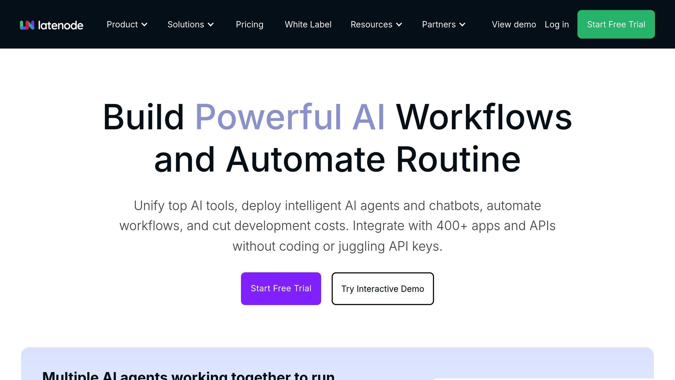Viewport: 675px width, 380px height.
Task: Click the 'Multiple AI agents' section heading
Action: pyautogui.click(x=188, y=375)
